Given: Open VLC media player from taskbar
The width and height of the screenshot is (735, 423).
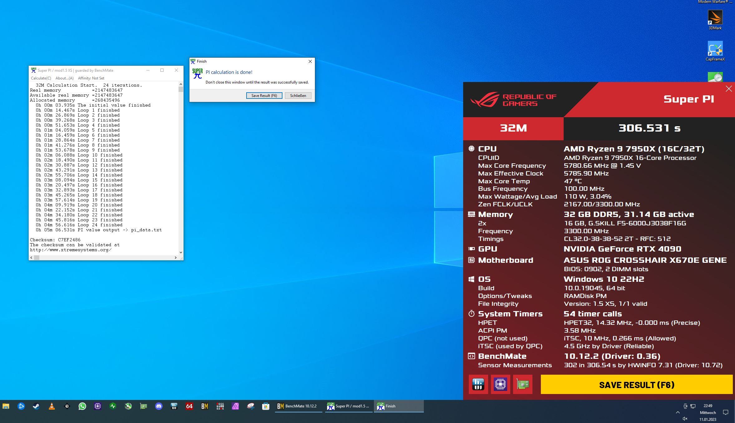Looking at the screenshot, I should pos(52,406).
